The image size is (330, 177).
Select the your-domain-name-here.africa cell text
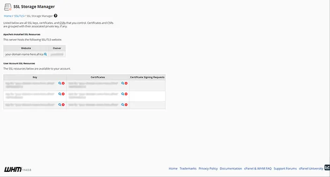[24, 54]
